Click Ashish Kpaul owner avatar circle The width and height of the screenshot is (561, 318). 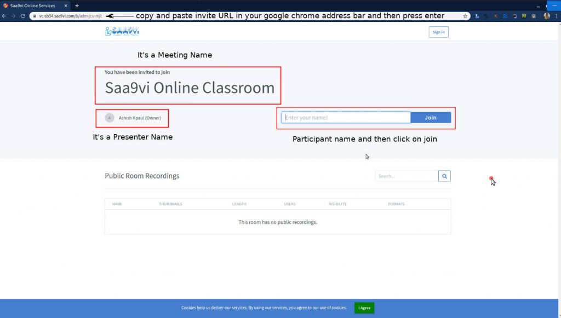pyautogui.click(x=110, y=118)
